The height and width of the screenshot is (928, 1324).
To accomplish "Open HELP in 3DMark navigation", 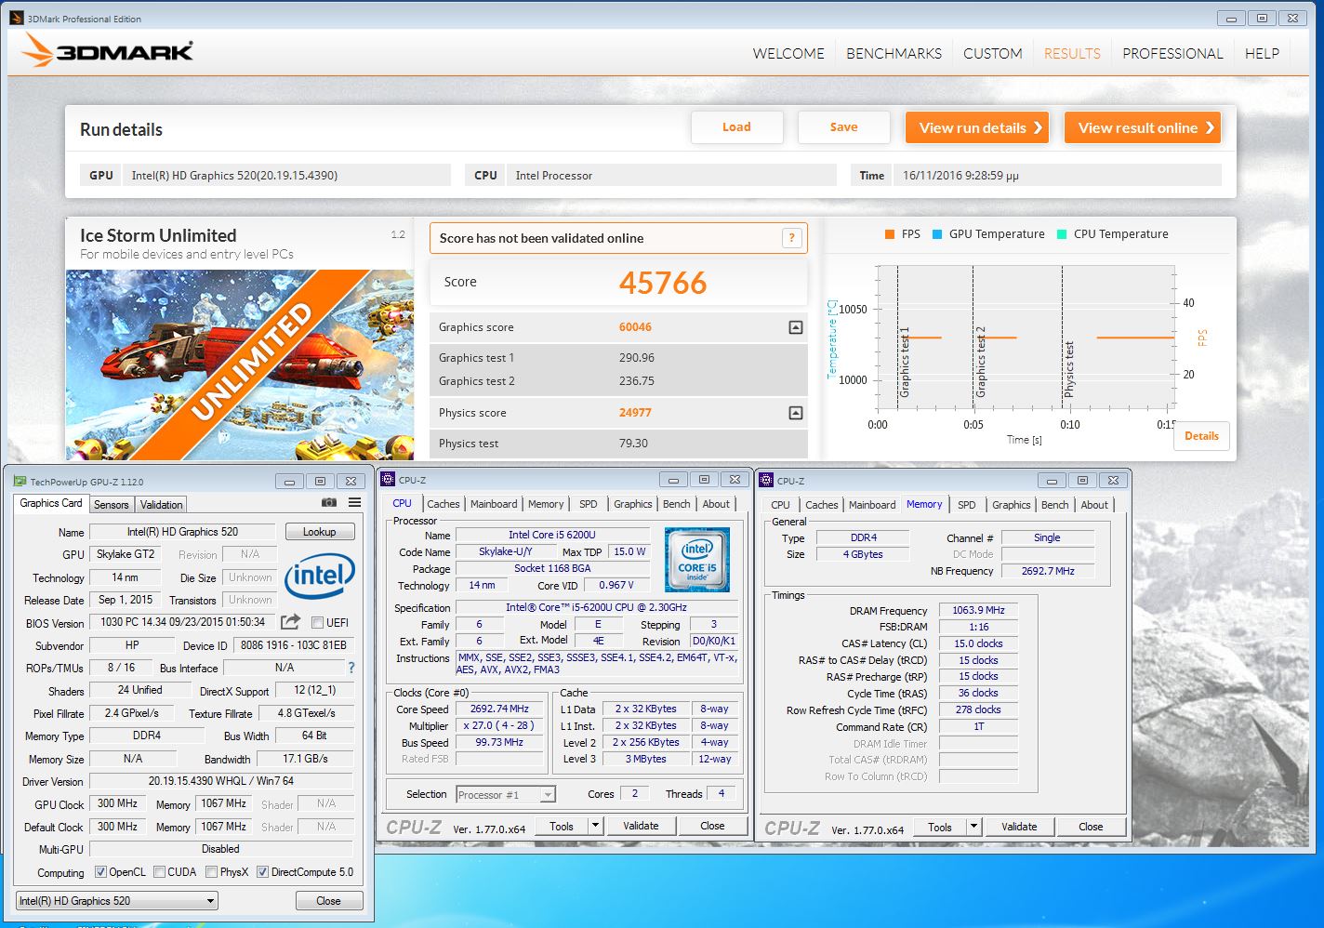I will tap(1262, 54).
